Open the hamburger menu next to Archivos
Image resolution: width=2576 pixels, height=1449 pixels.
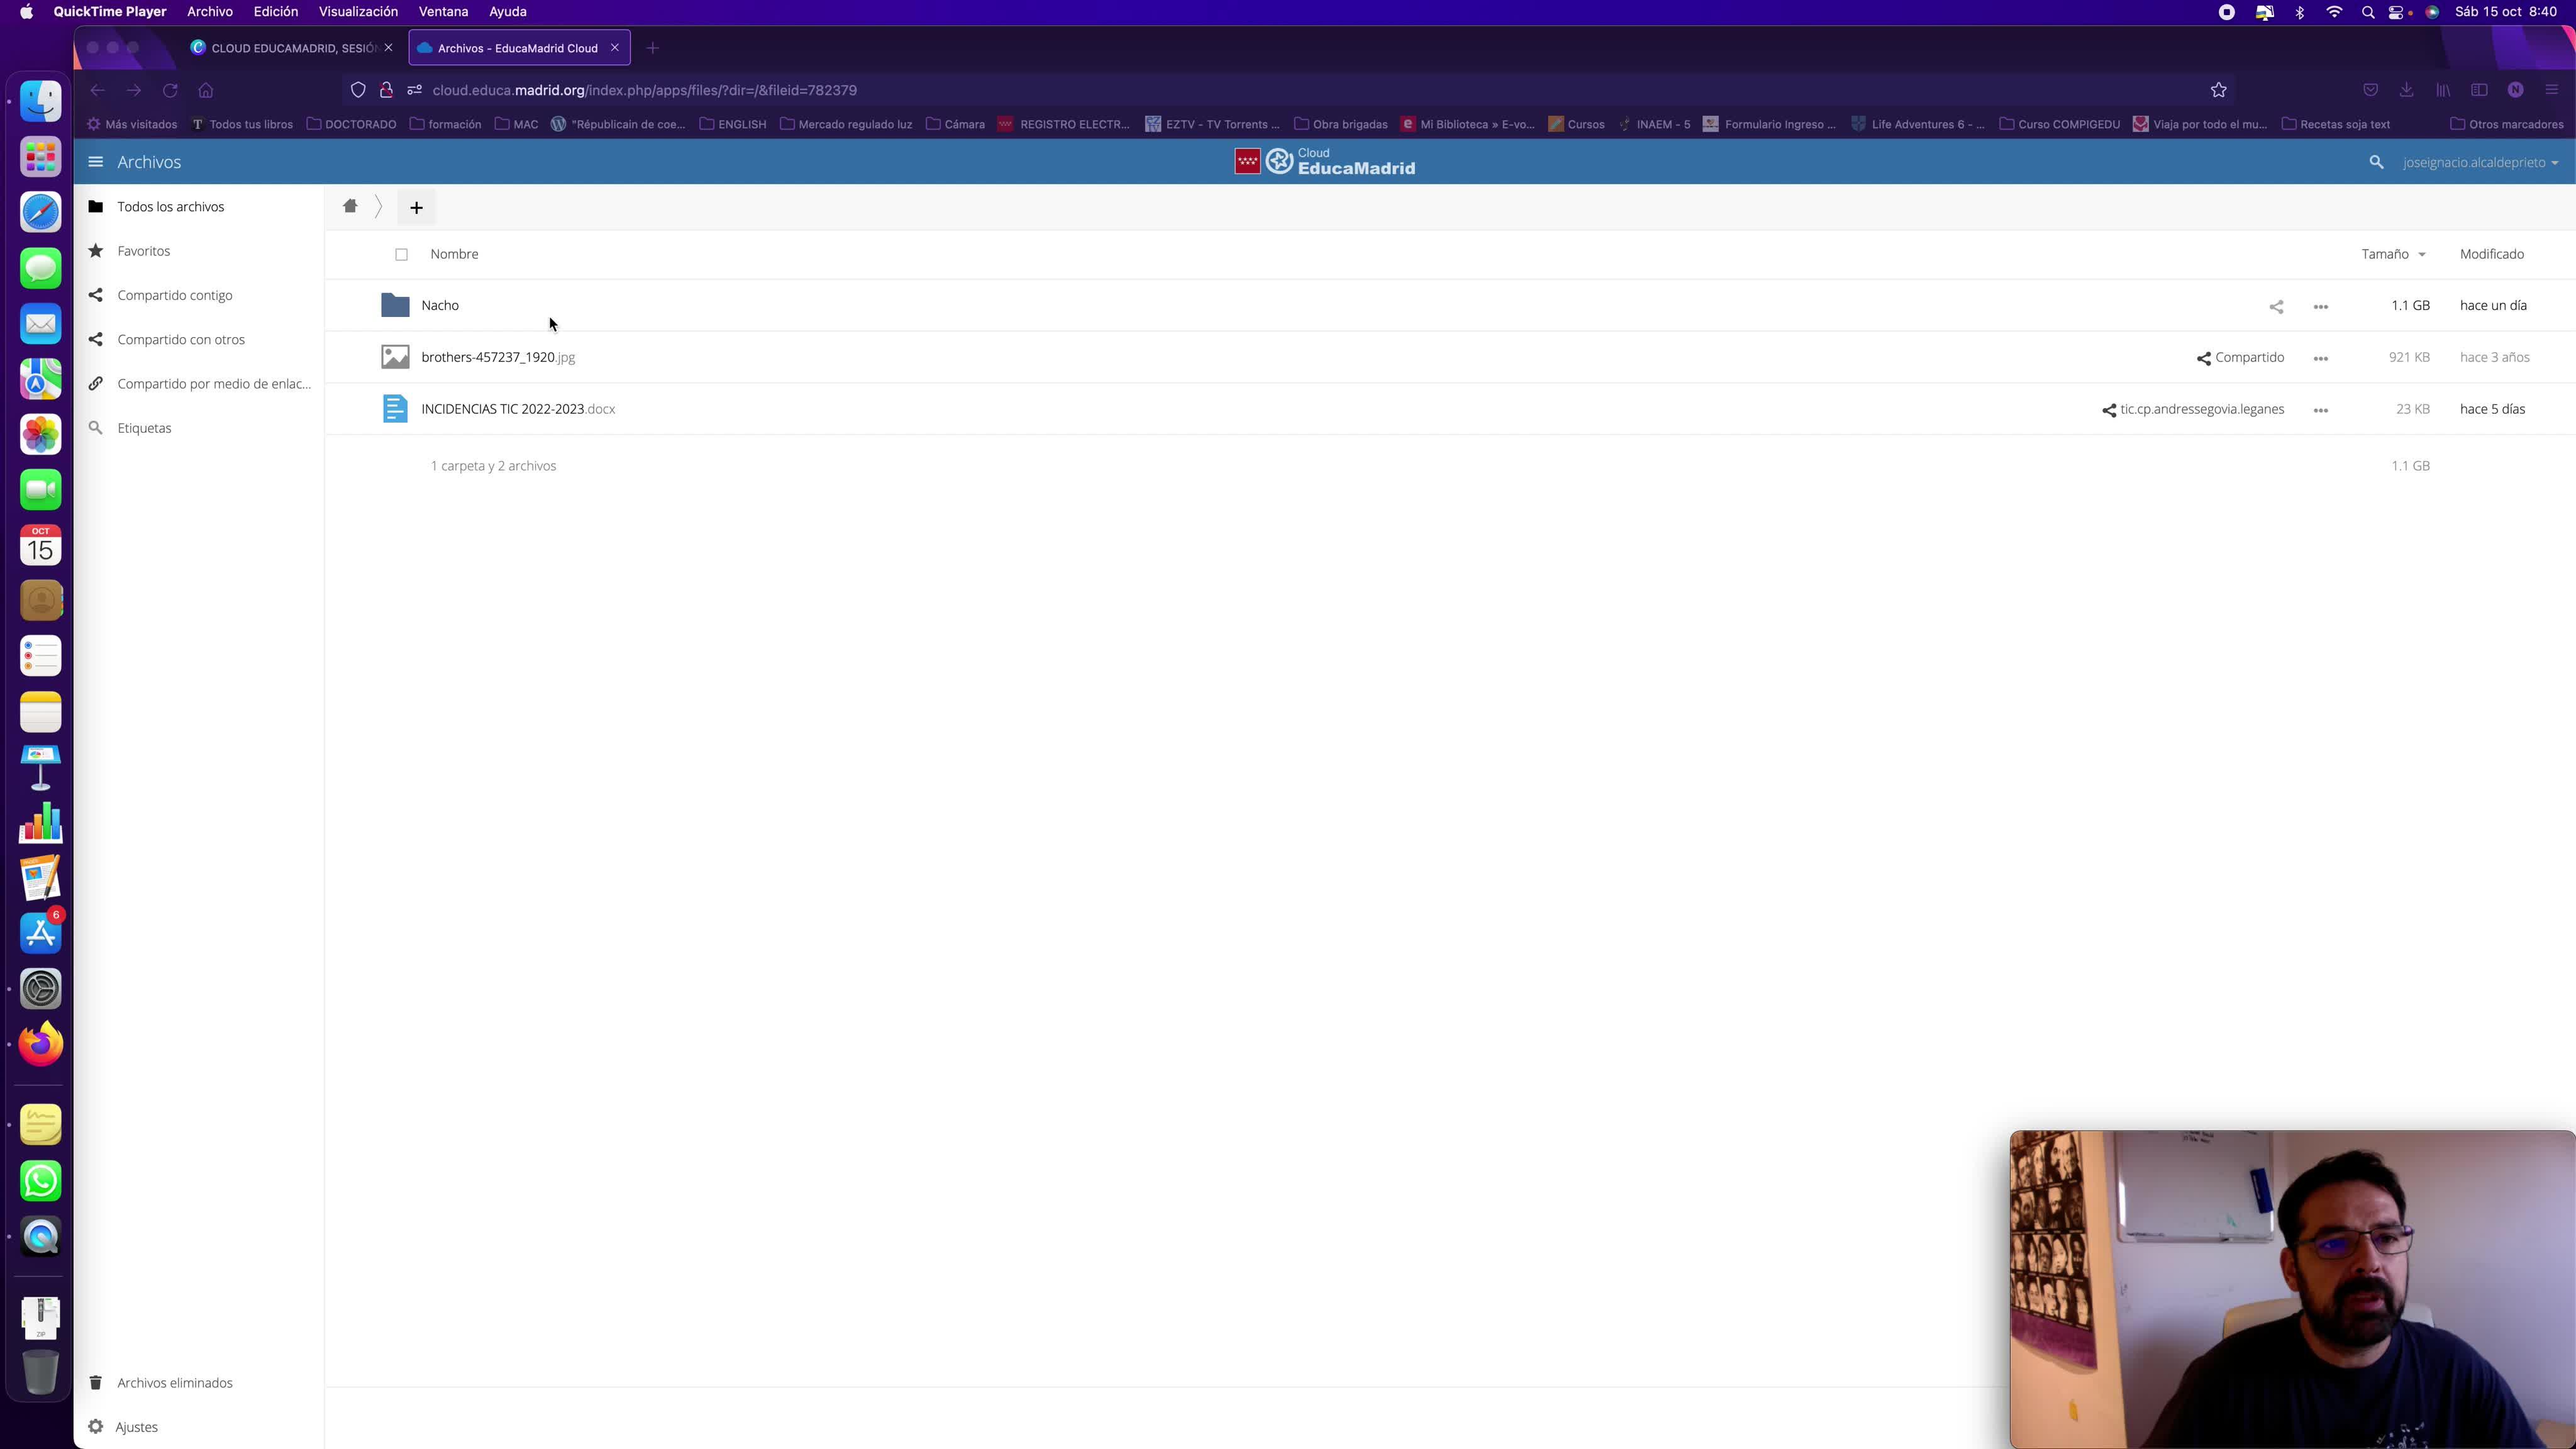tap(95, 162)
